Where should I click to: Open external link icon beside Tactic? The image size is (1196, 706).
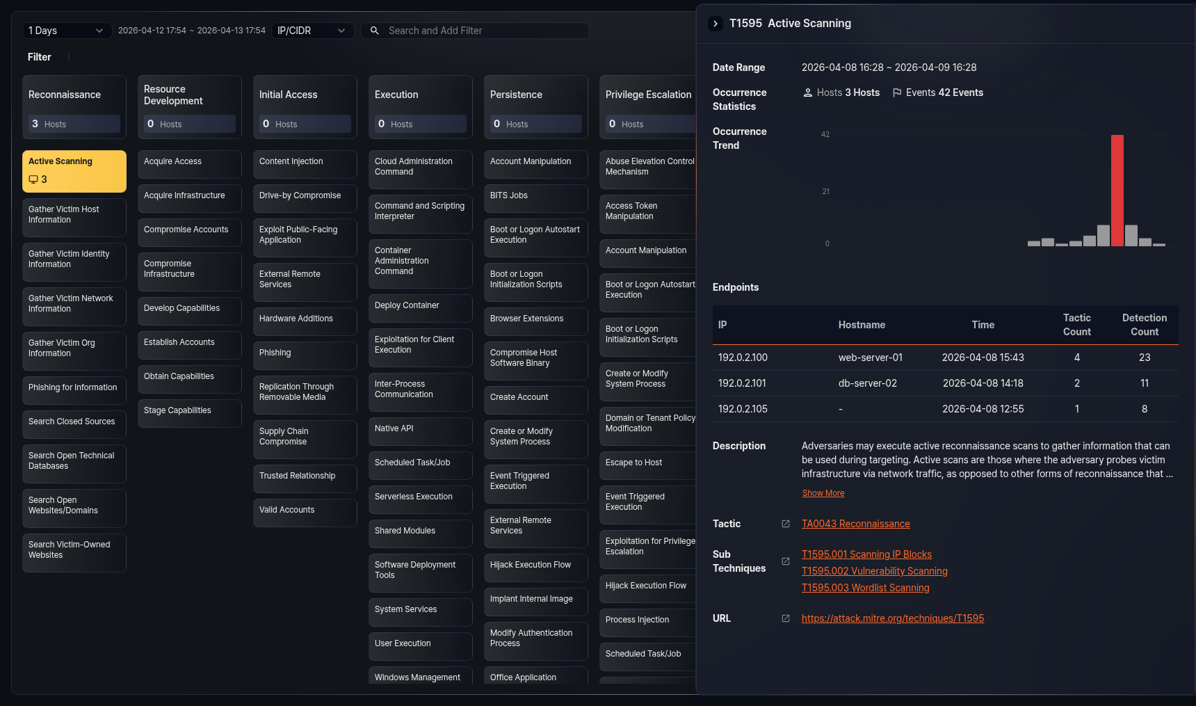786,524
